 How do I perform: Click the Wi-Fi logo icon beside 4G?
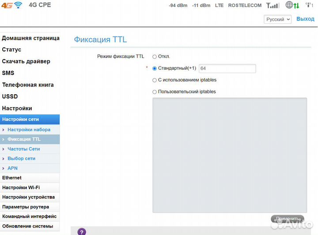tap(18, 5)
